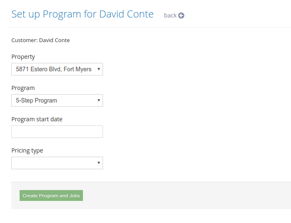The height and width of the screenshot is (223, 291).
Task: Select the 5-Step Program combo box
Action: 57,100
